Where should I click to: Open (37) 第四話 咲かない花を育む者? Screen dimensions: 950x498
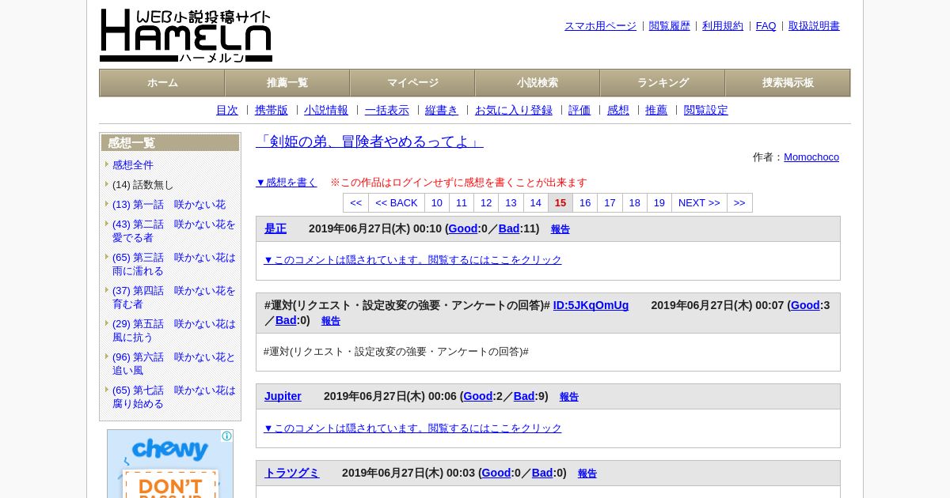(174, 297)
